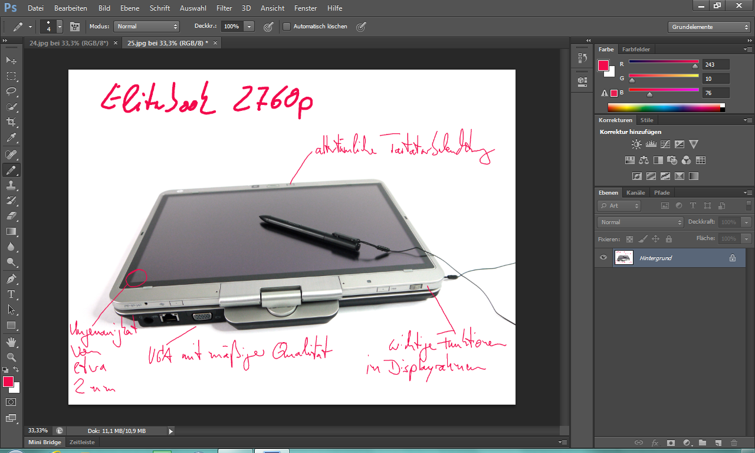Open the Modus blend mode dropdown
Image resolution: width=755 pixels, height=453 pixels.
pos(147,27)
